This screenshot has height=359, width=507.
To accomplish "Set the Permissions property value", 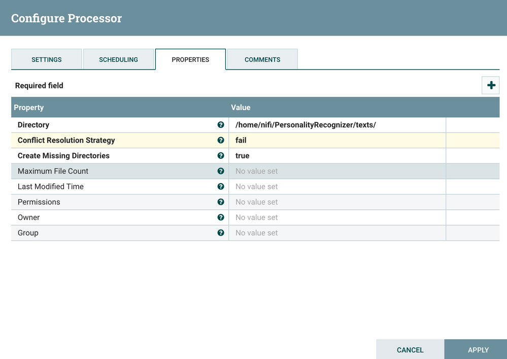I will tap(337, 202).
